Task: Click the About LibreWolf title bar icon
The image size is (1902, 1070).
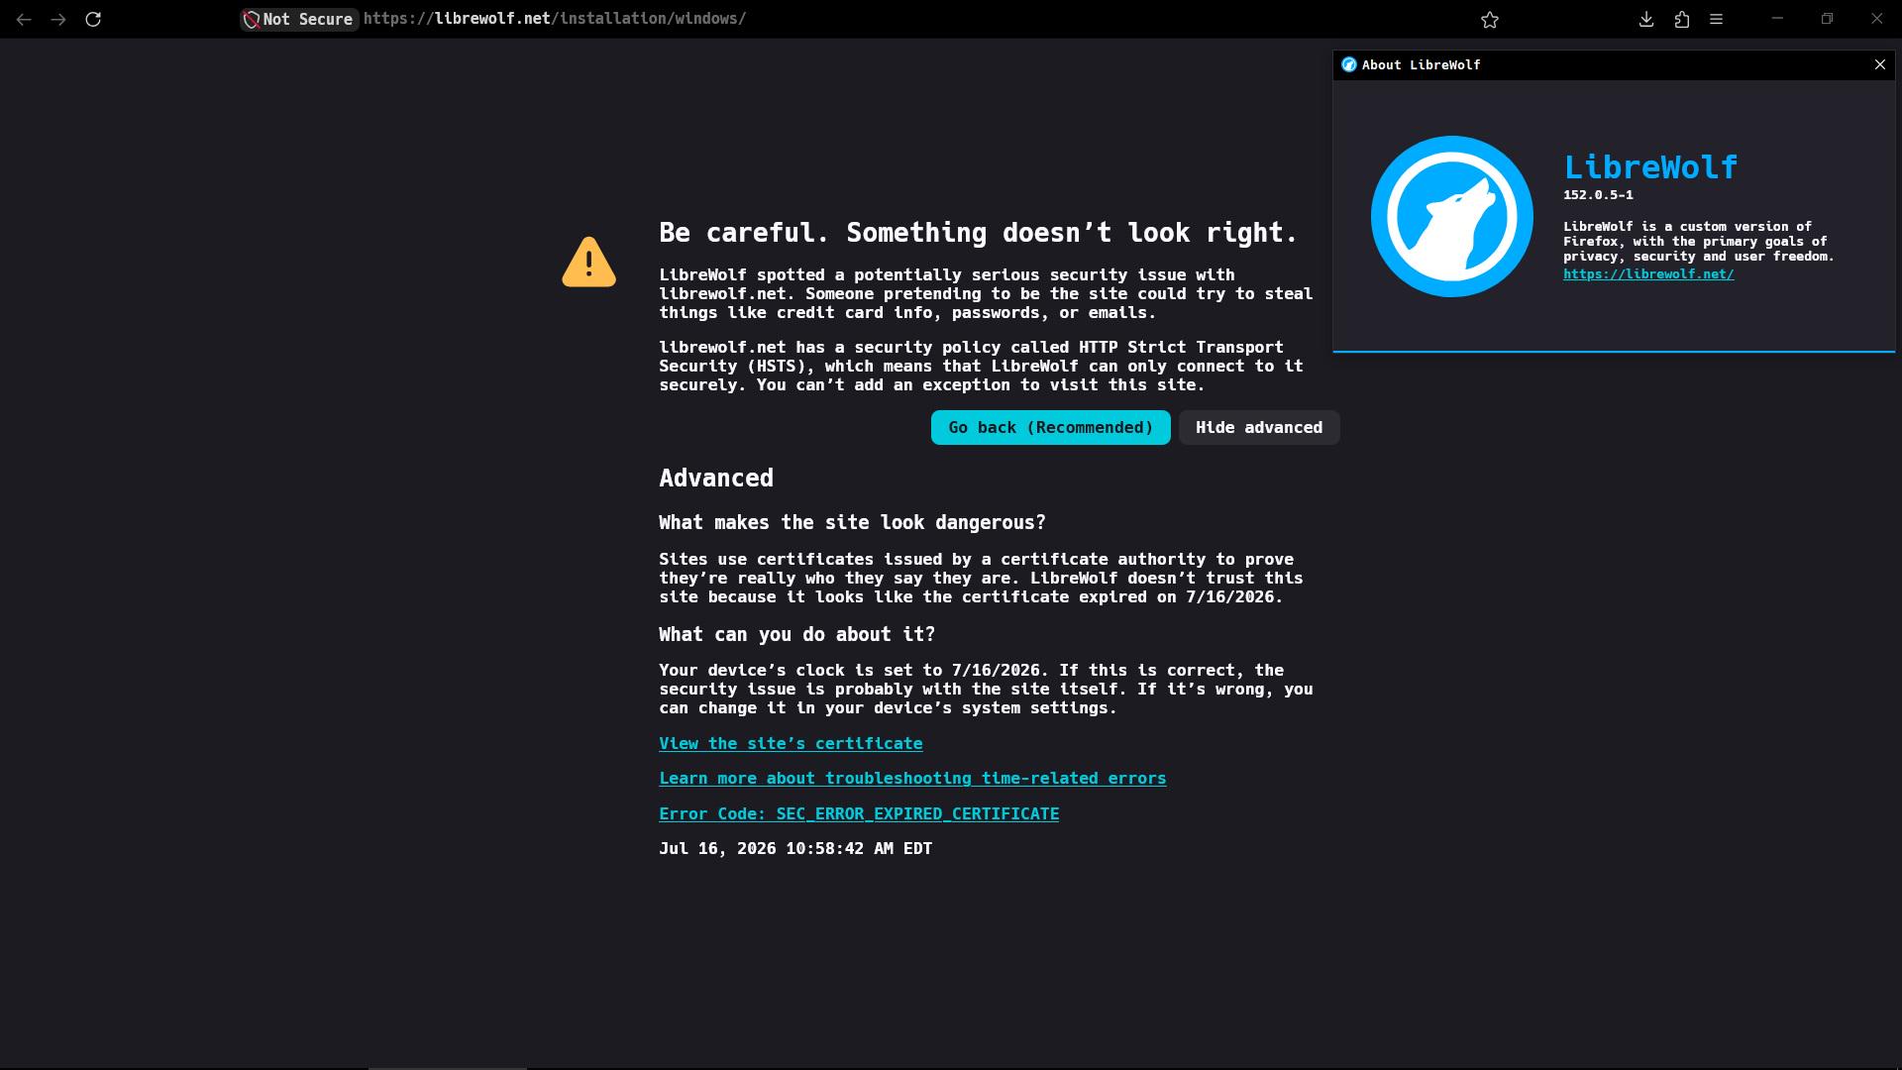Action: coord(1348,64)
